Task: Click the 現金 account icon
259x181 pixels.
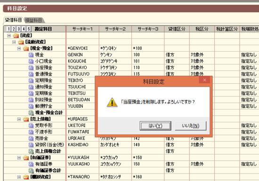Action: [31, 55]
